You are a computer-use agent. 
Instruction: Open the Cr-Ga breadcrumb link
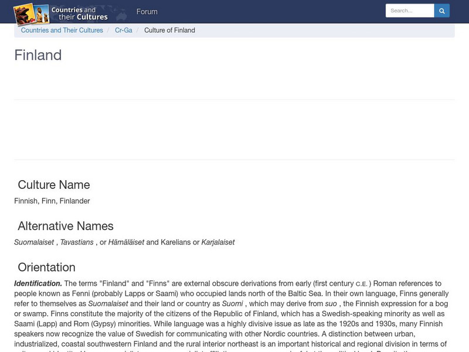point(124,31)
